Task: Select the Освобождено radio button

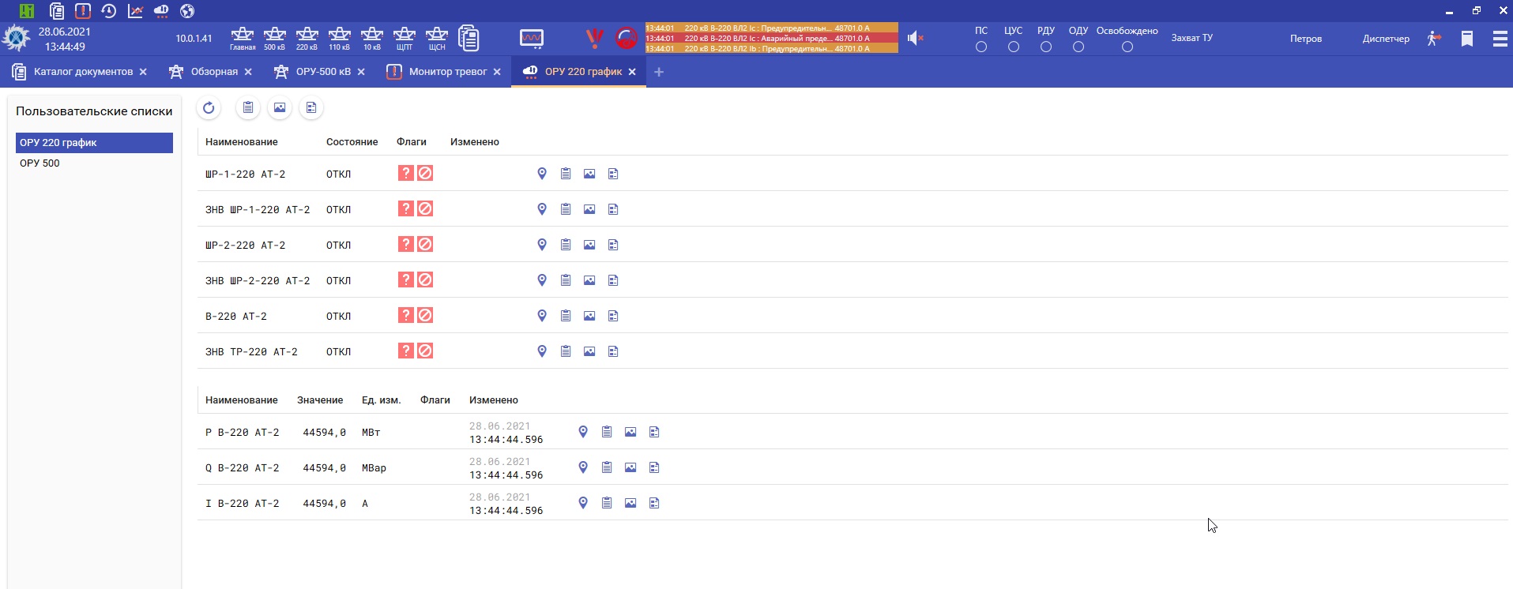Action: click(x=1127, y=47)
